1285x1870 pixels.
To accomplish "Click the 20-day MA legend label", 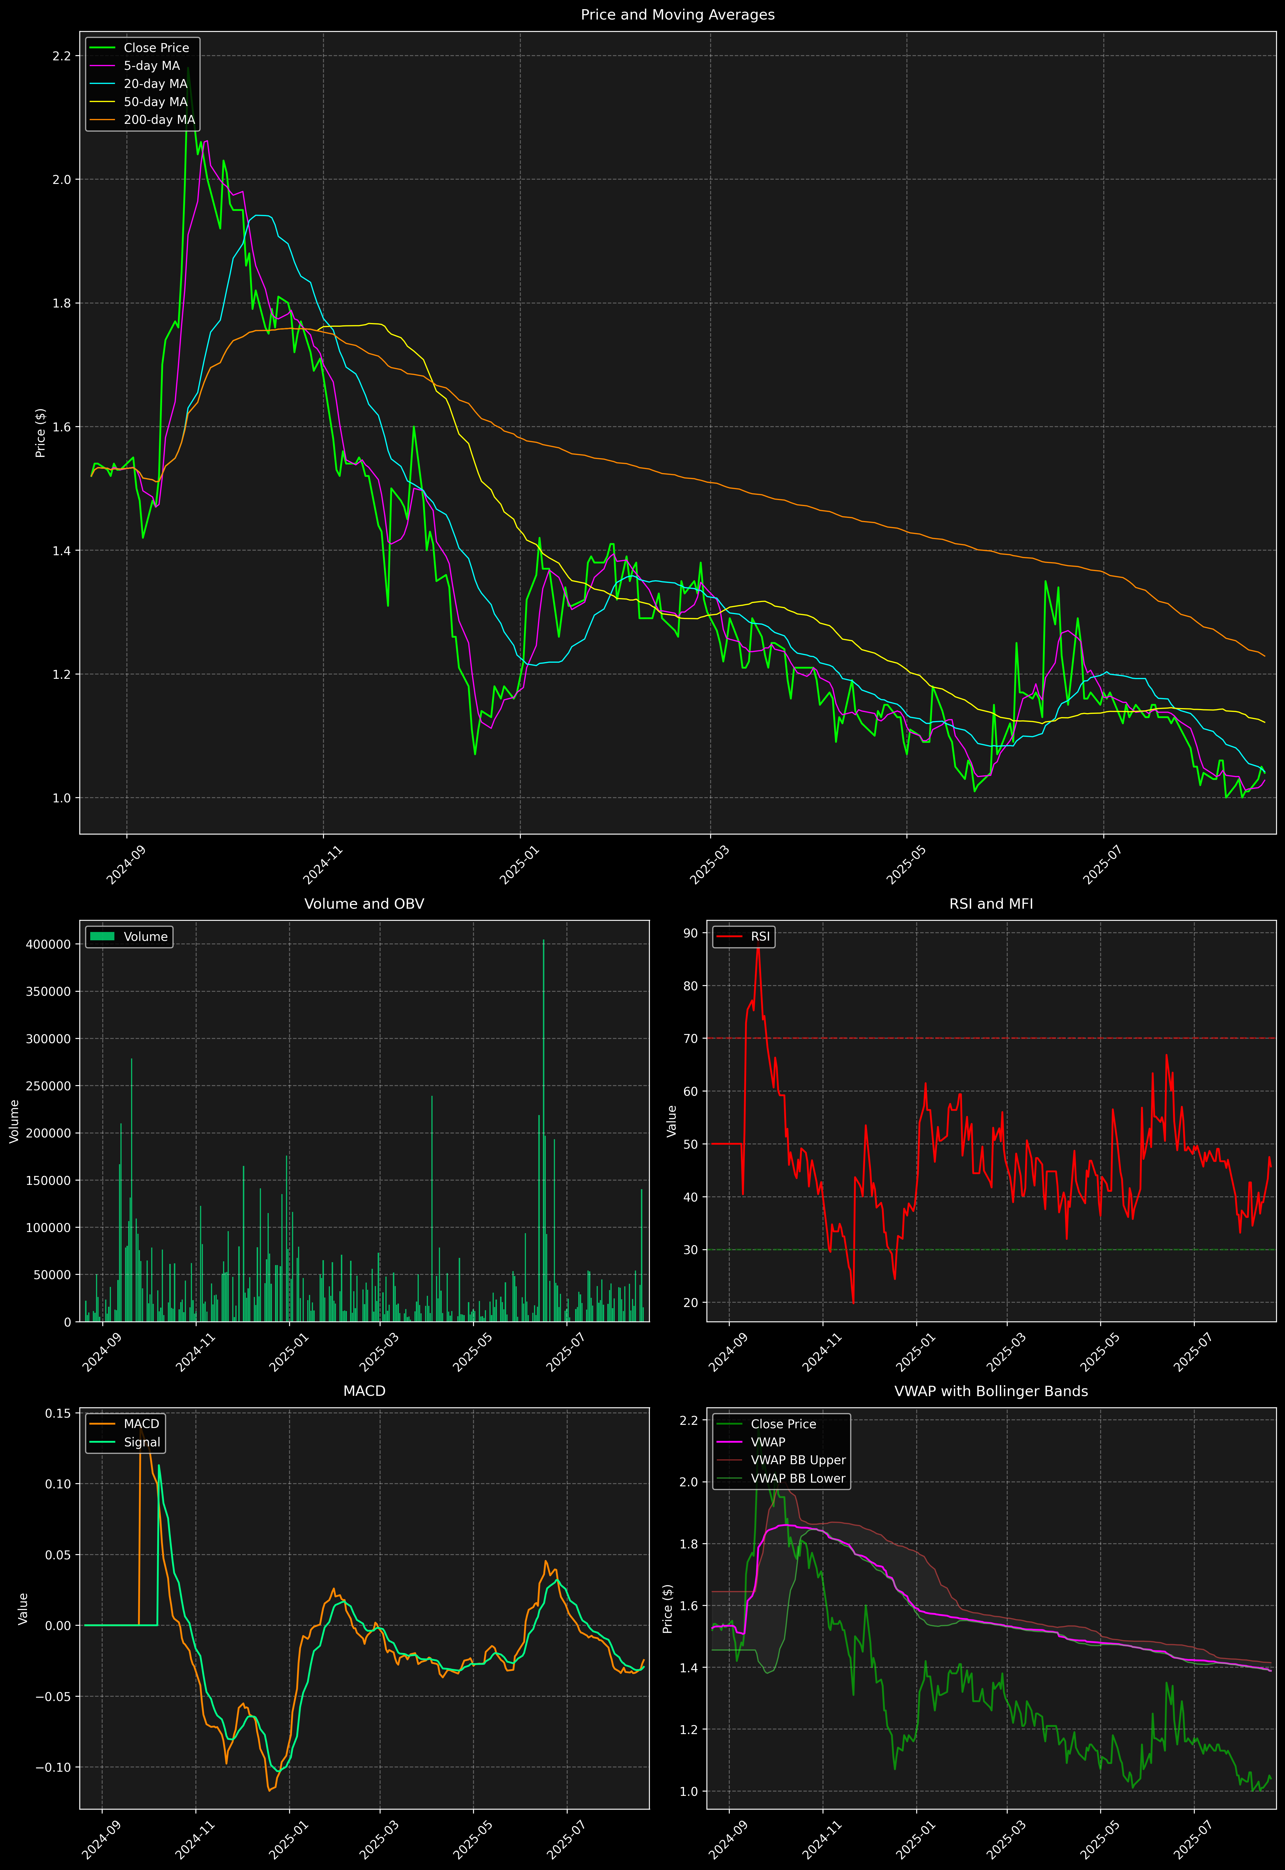I will pos(155,84).
